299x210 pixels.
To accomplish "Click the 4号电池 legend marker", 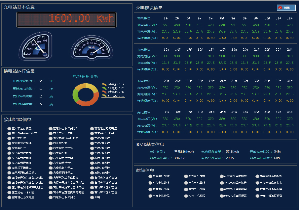I will (104, 95).
